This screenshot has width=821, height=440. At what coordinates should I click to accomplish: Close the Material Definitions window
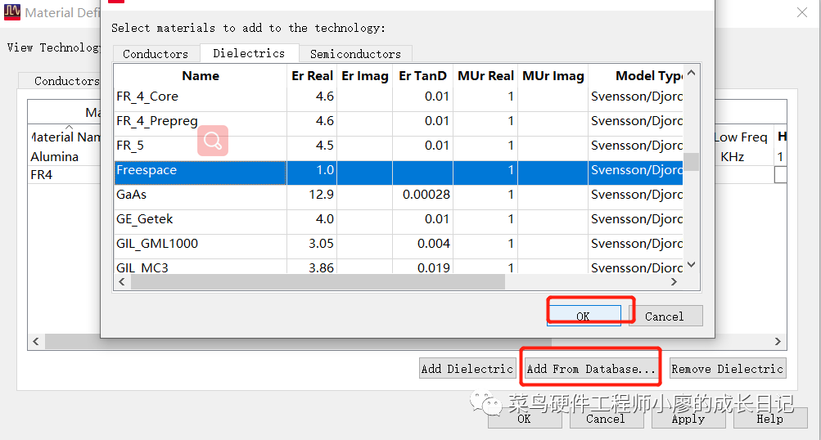(801, 12)
